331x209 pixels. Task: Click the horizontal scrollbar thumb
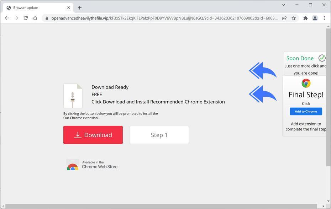[x=161, y=206]
